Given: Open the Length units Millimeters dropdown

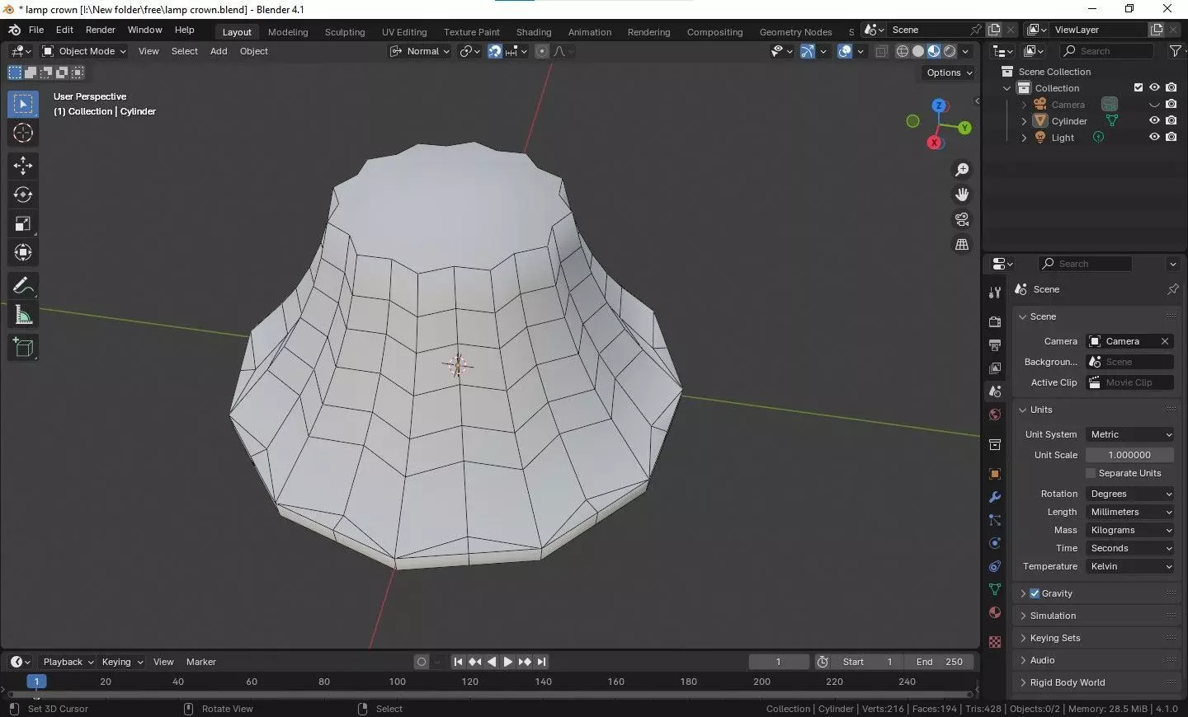Looking at the screenshot, I should (x=1130, y=512).
